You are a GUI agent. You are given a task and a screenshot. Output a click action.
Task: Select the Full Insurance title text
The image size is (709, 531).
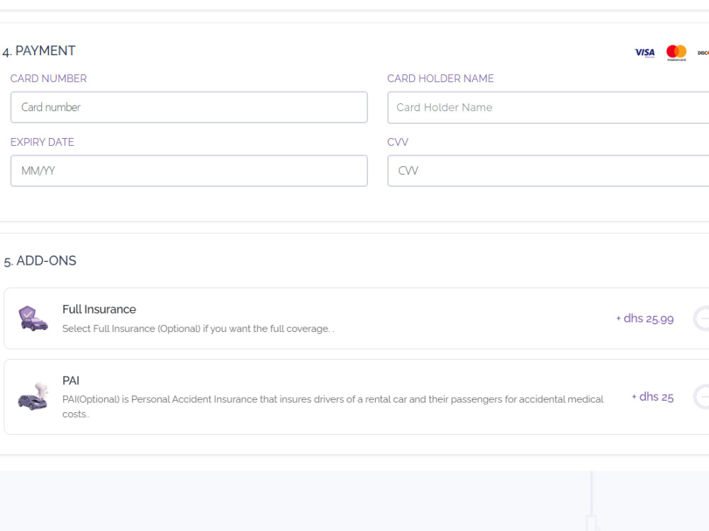[99, 309]
